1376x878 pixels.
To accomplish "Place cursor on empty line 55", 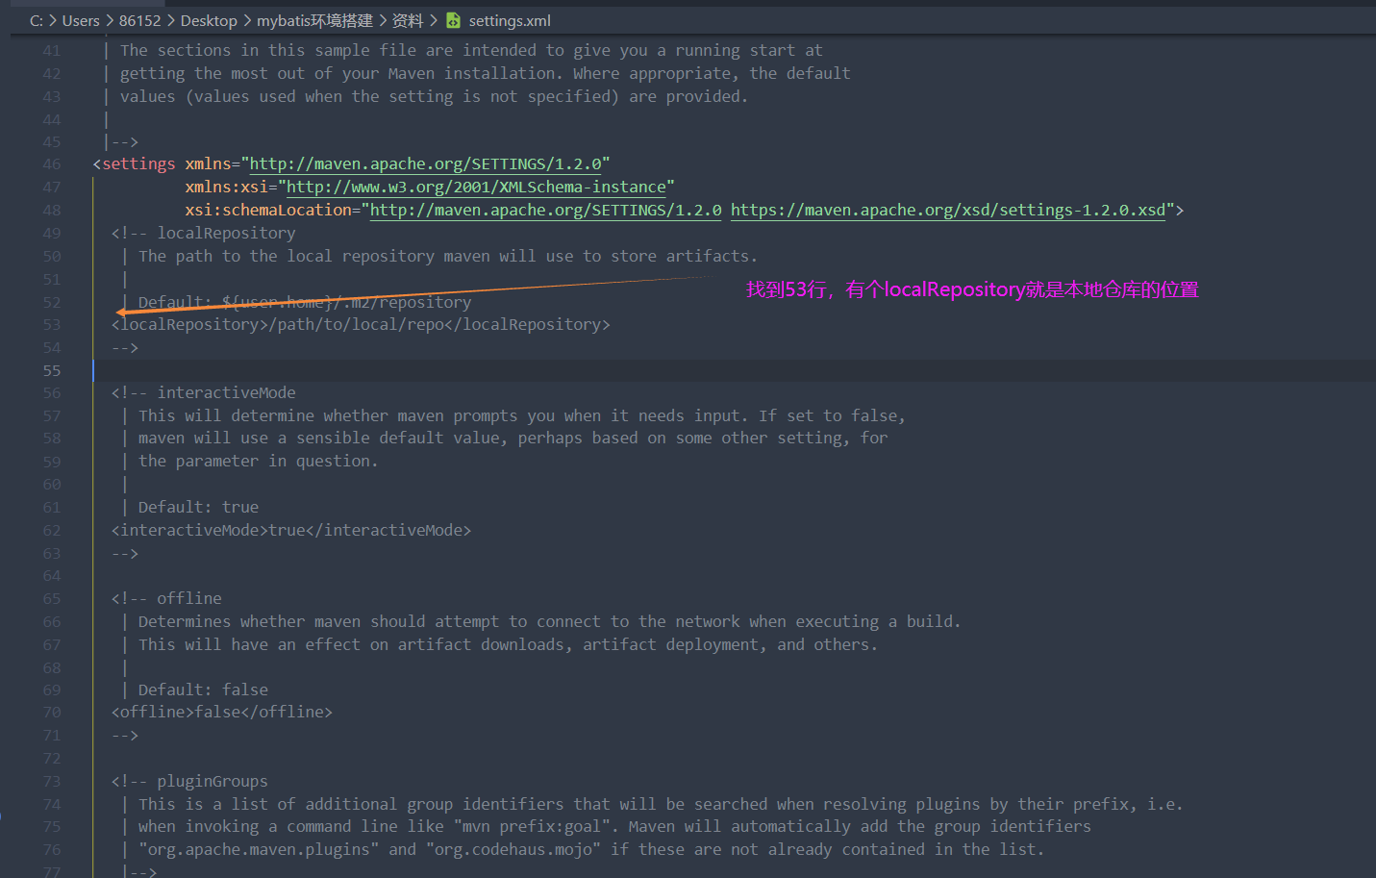I will (x=735, y=370).
